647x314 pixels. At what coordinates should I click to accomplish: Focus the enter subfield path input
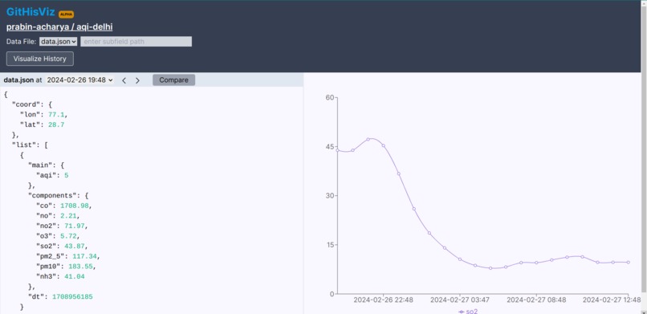136,42
